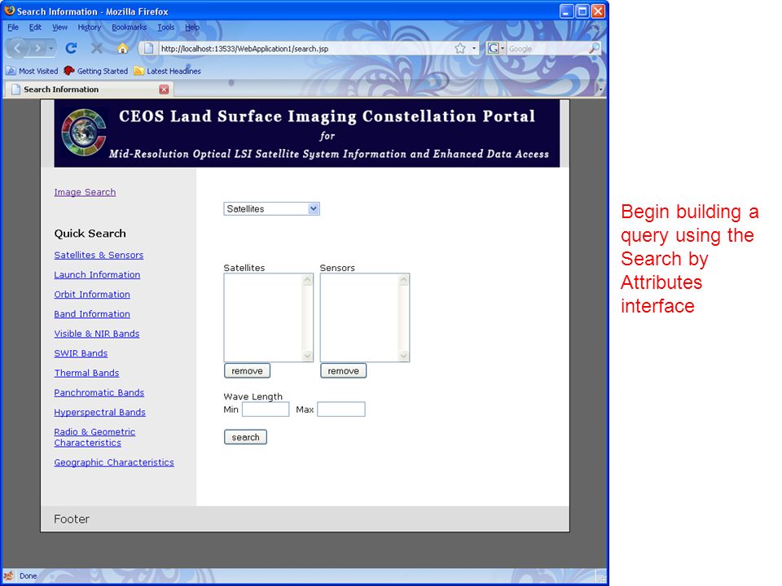Viewport: 782px width, 586px height.
Task: Click up arrow of Satellites list scrollbar
Action: [308, 279]
